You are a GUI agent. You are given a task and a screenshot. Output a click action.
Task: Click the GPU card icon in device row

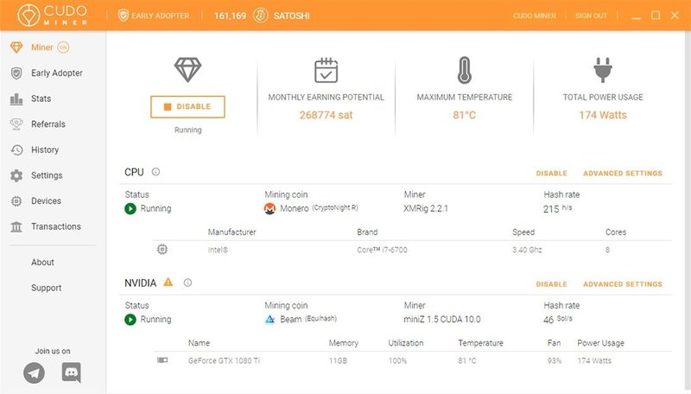point(162,360)
